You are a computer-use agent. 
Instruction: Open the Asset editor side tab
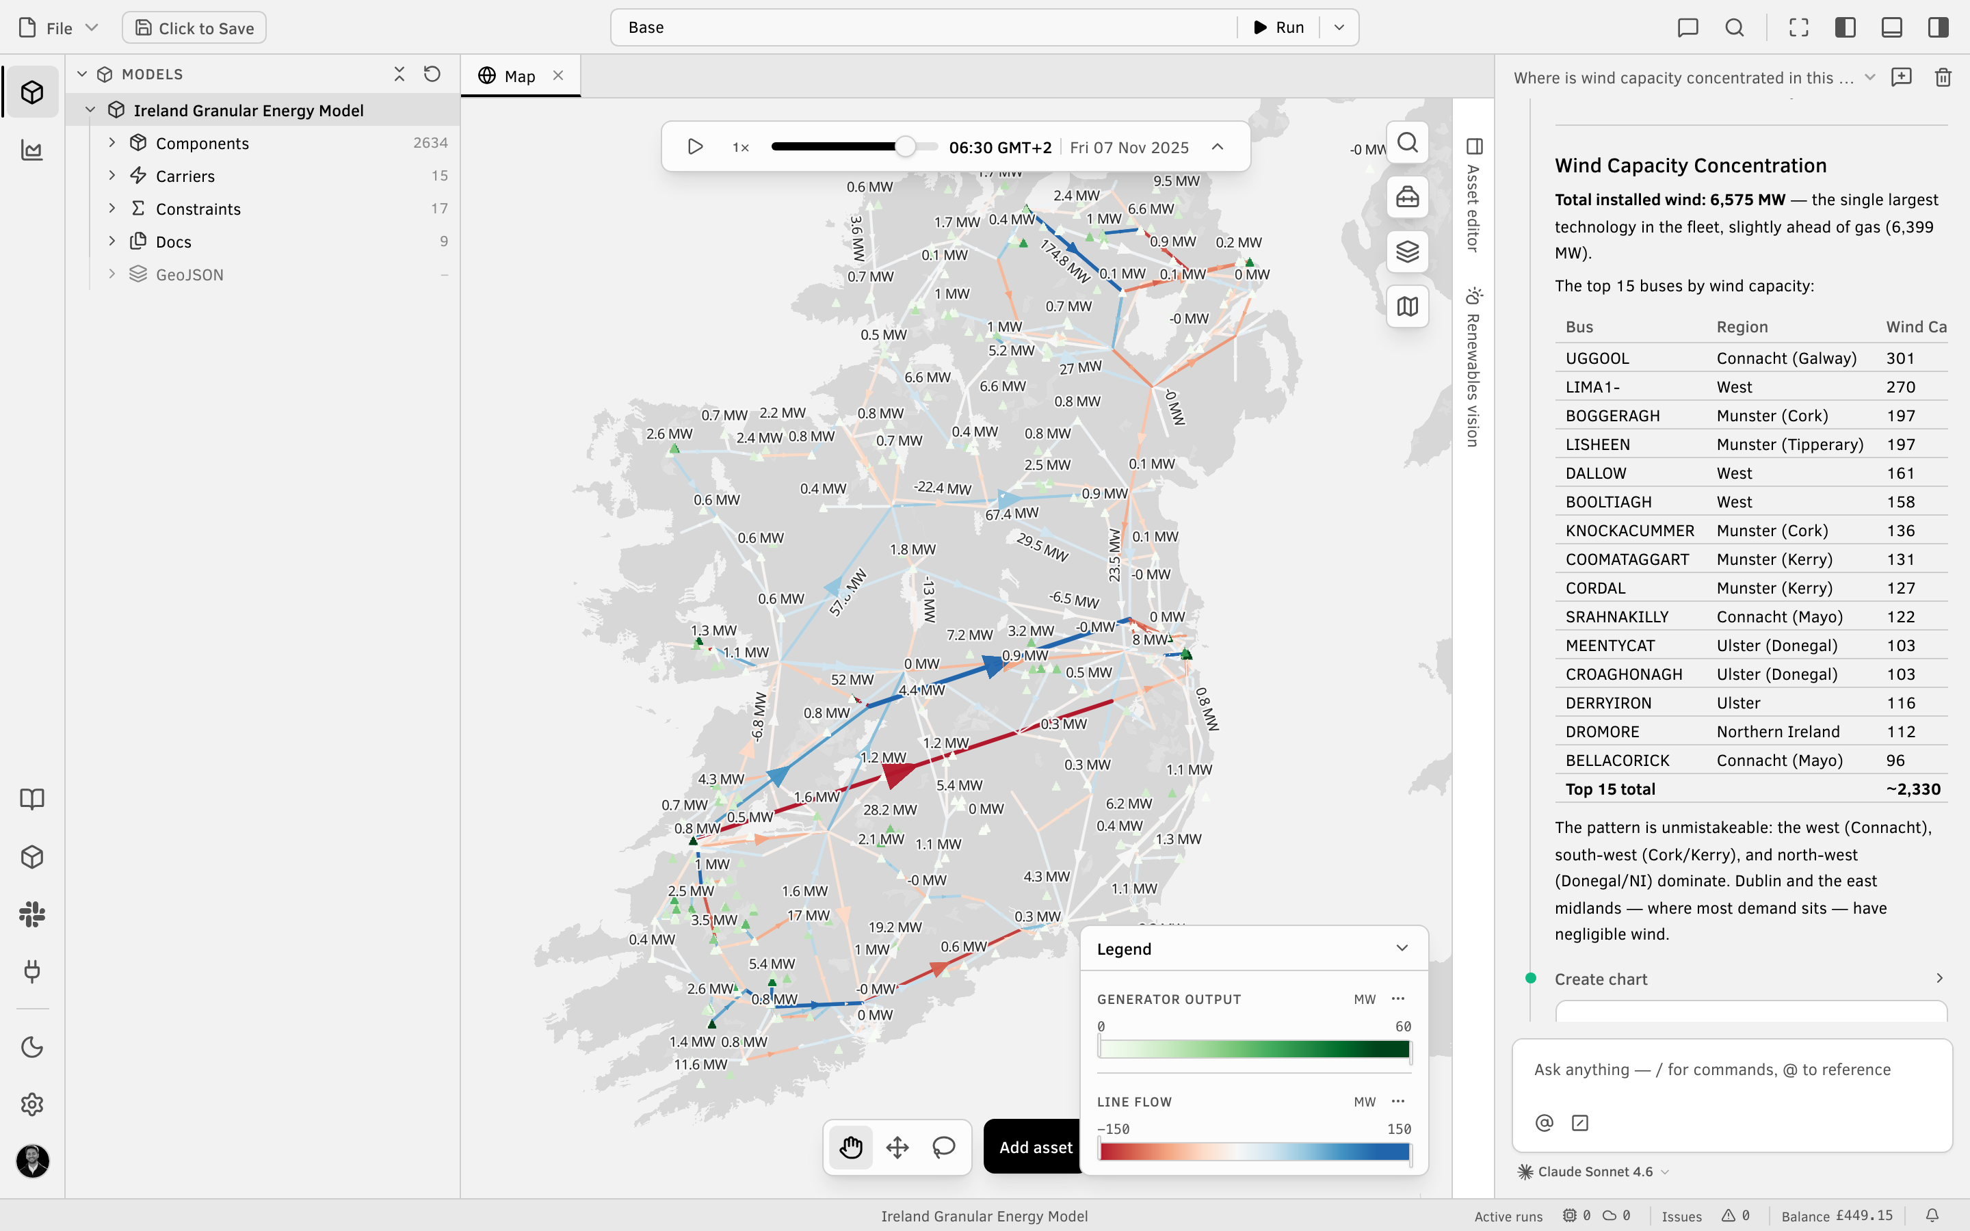[x=1473, y=196]
